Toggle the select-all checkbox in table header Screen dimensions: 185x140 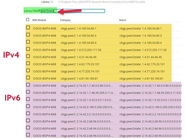tap(28, 20)
